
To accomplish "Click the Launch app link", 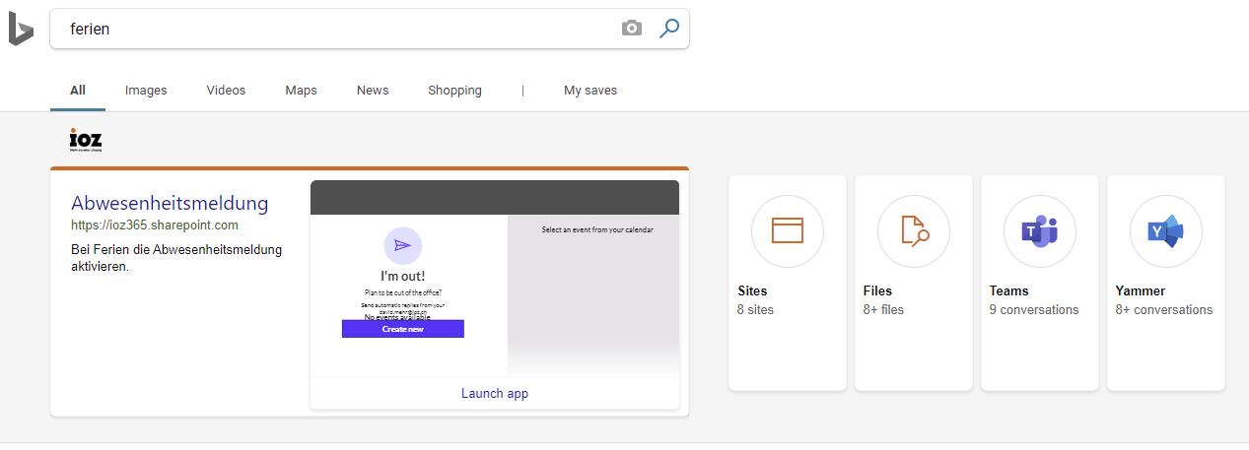I will 495,393.
